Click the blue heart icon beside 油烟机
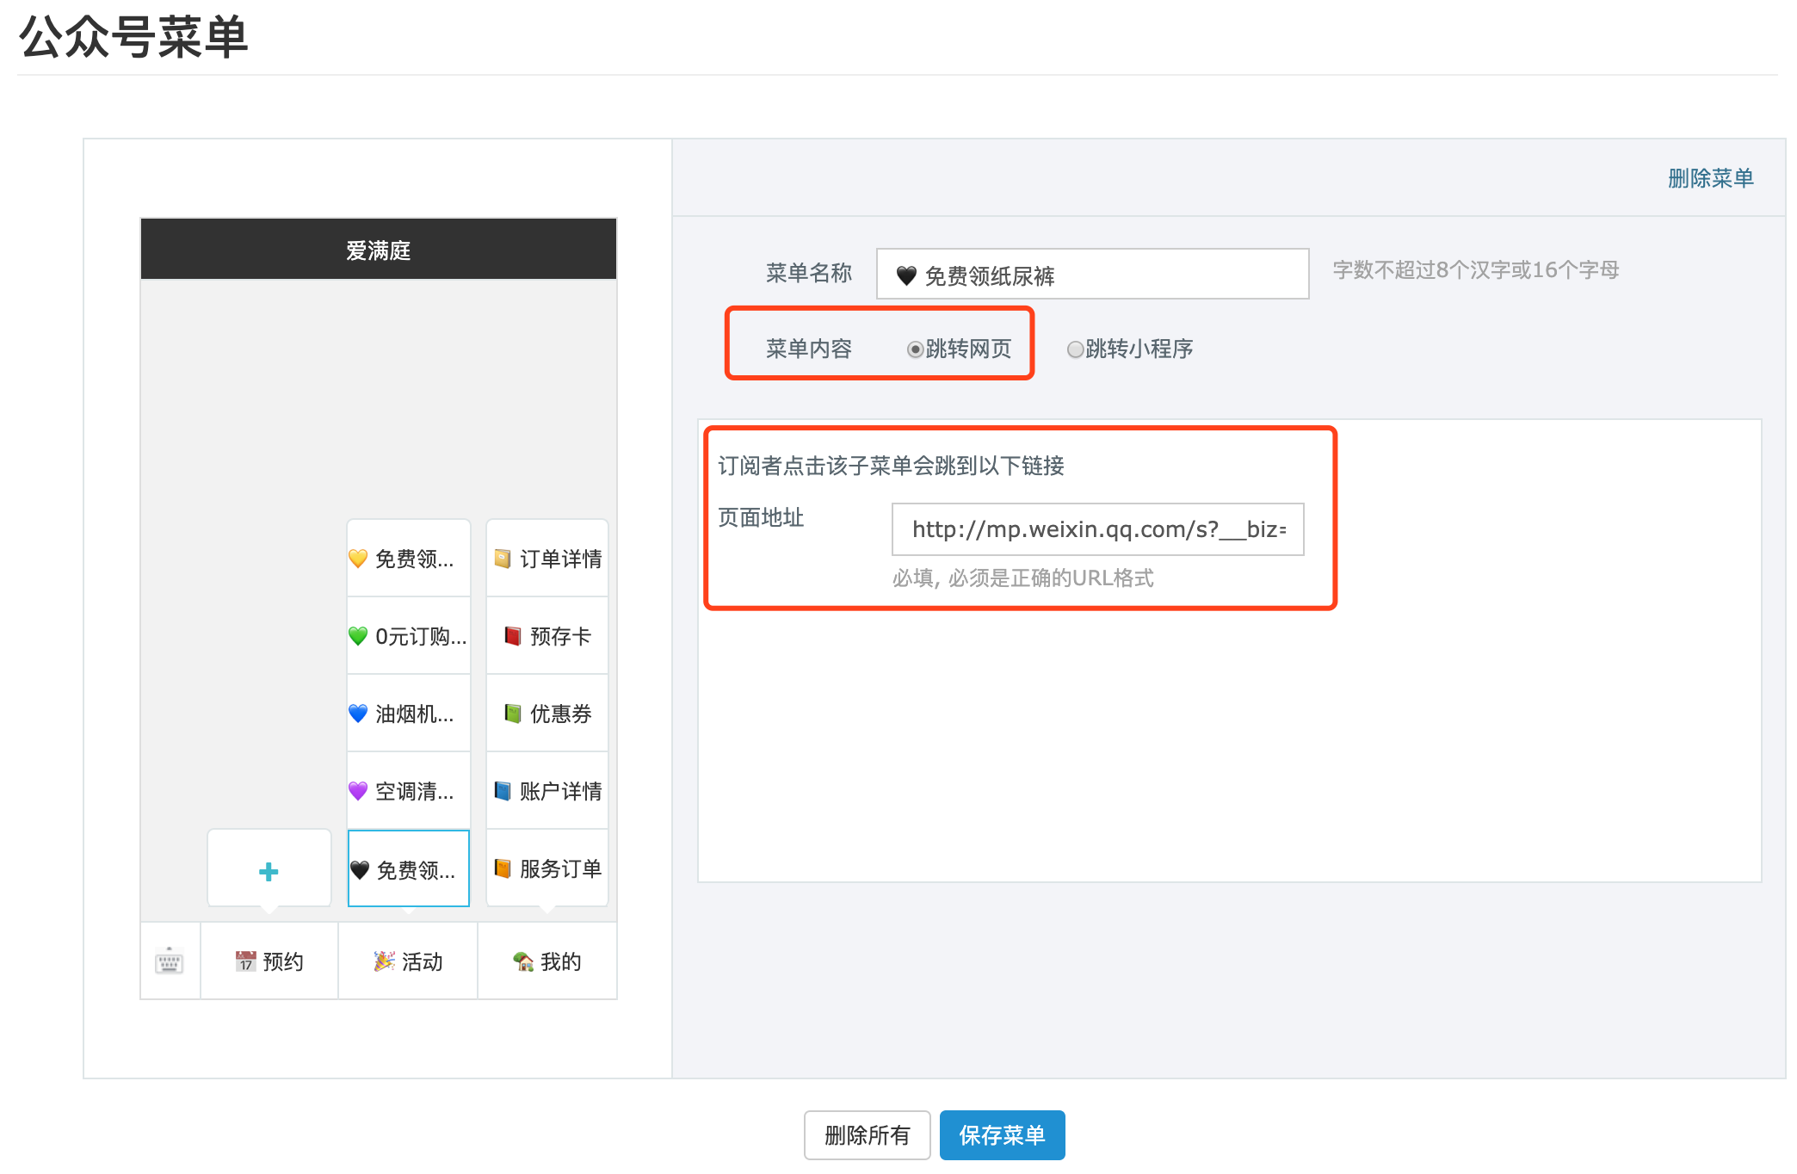The width and height of the screenshot is (1797, 1174). [358, 714]
